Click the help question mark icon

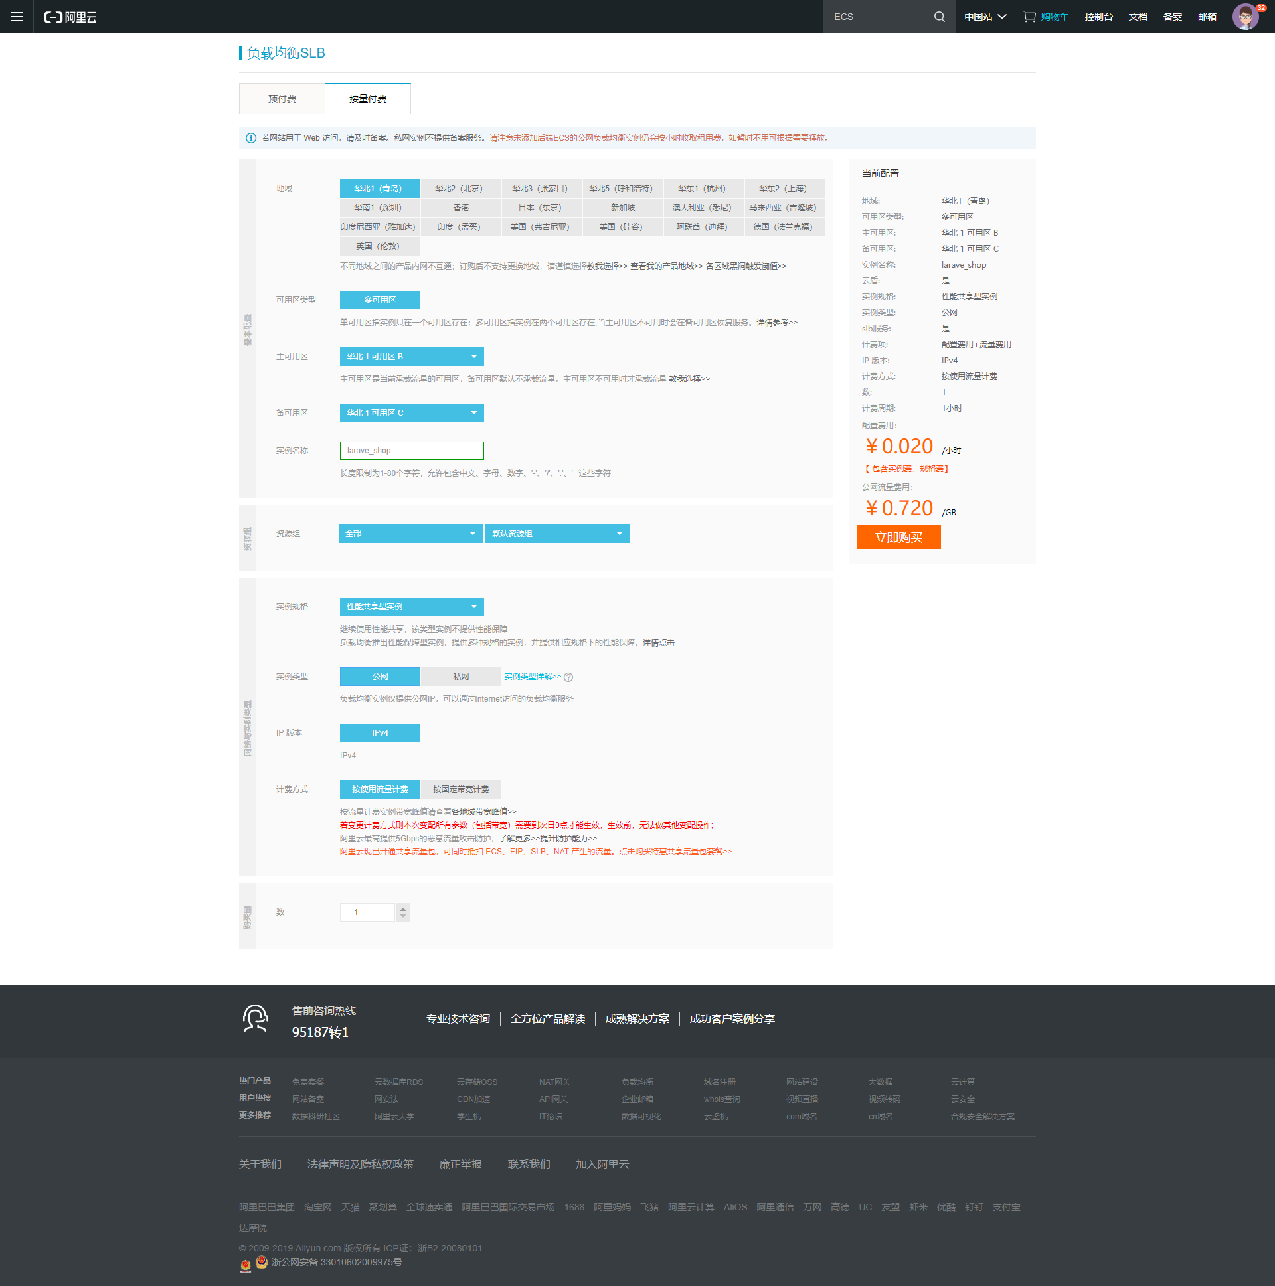(568, 677)
